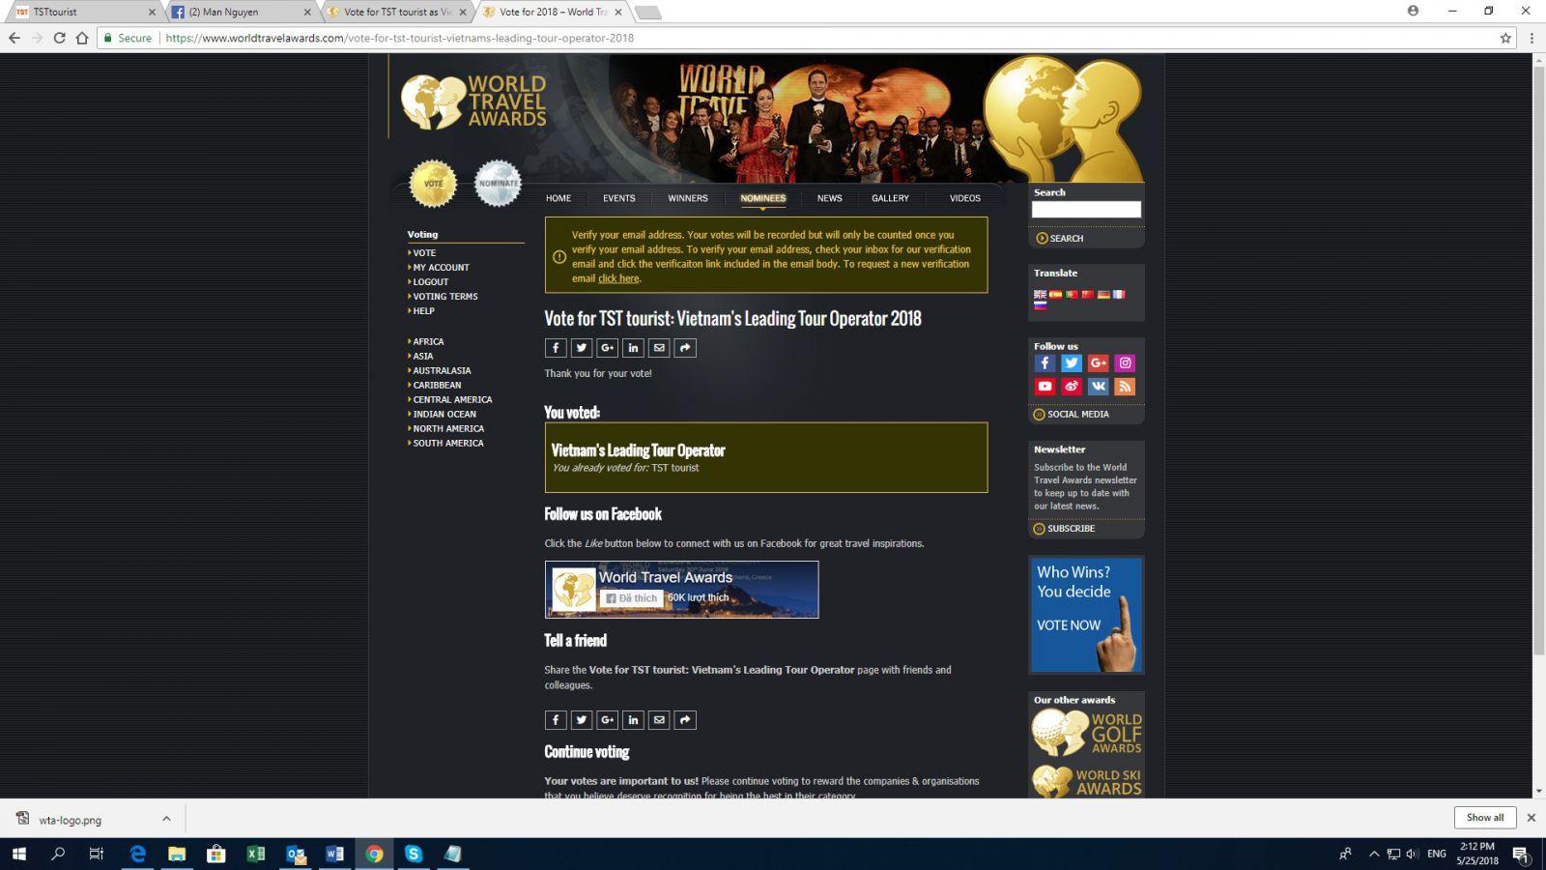This screenshot has height=870, width=1546.
Task: Open Instagram icon in Follow us panel
Action: point(1125,363)
